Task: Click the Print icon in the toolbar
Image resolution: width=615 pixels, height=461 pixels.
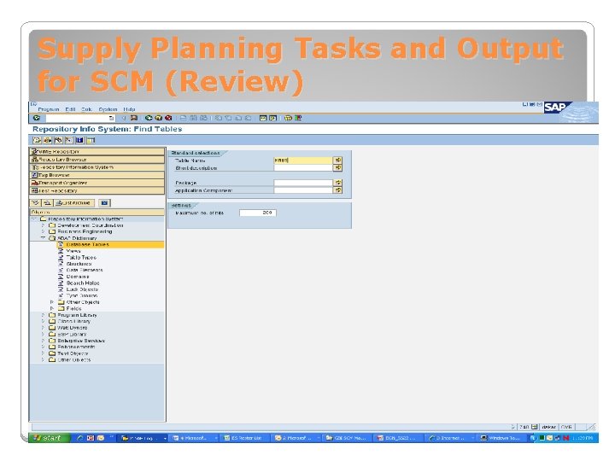Action: click(x=183, y=118)
